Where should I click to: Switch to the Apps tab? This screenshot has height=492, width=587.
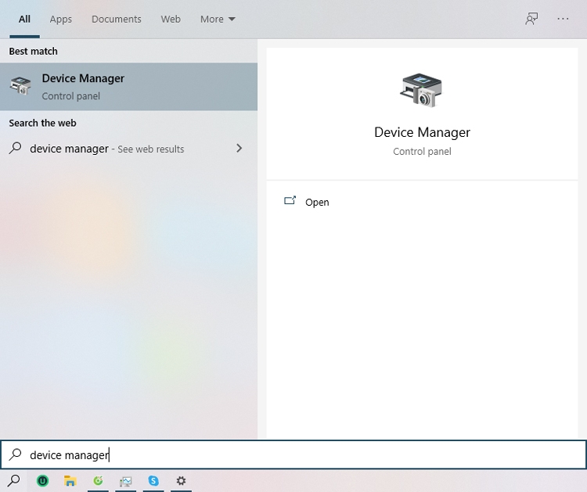[x=60, y=19]
